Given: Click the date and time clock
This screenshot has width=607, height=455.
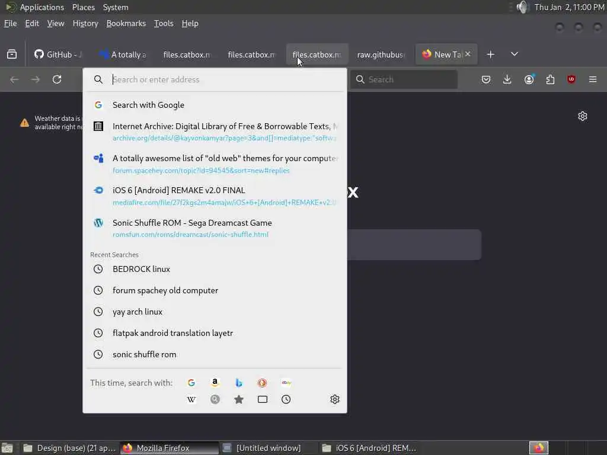Looking at the screenshot, I should coord(569,7).
